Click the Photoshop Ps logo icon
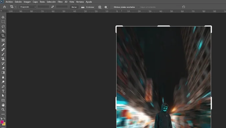This screenshot has width=226, height=128. point(2,2)
